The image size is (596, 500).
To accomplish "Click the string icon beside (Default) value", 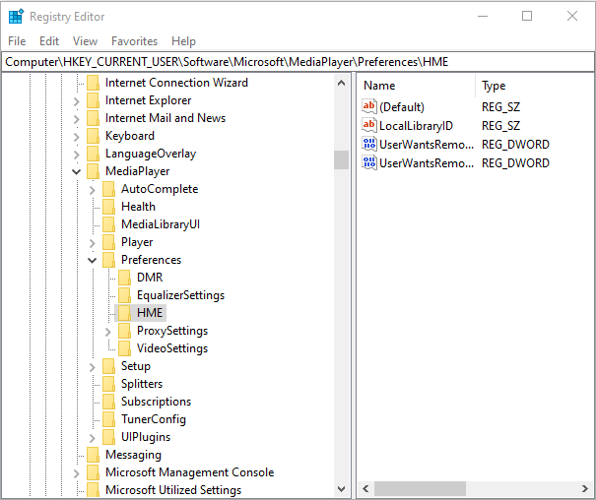I will (369, 106).
